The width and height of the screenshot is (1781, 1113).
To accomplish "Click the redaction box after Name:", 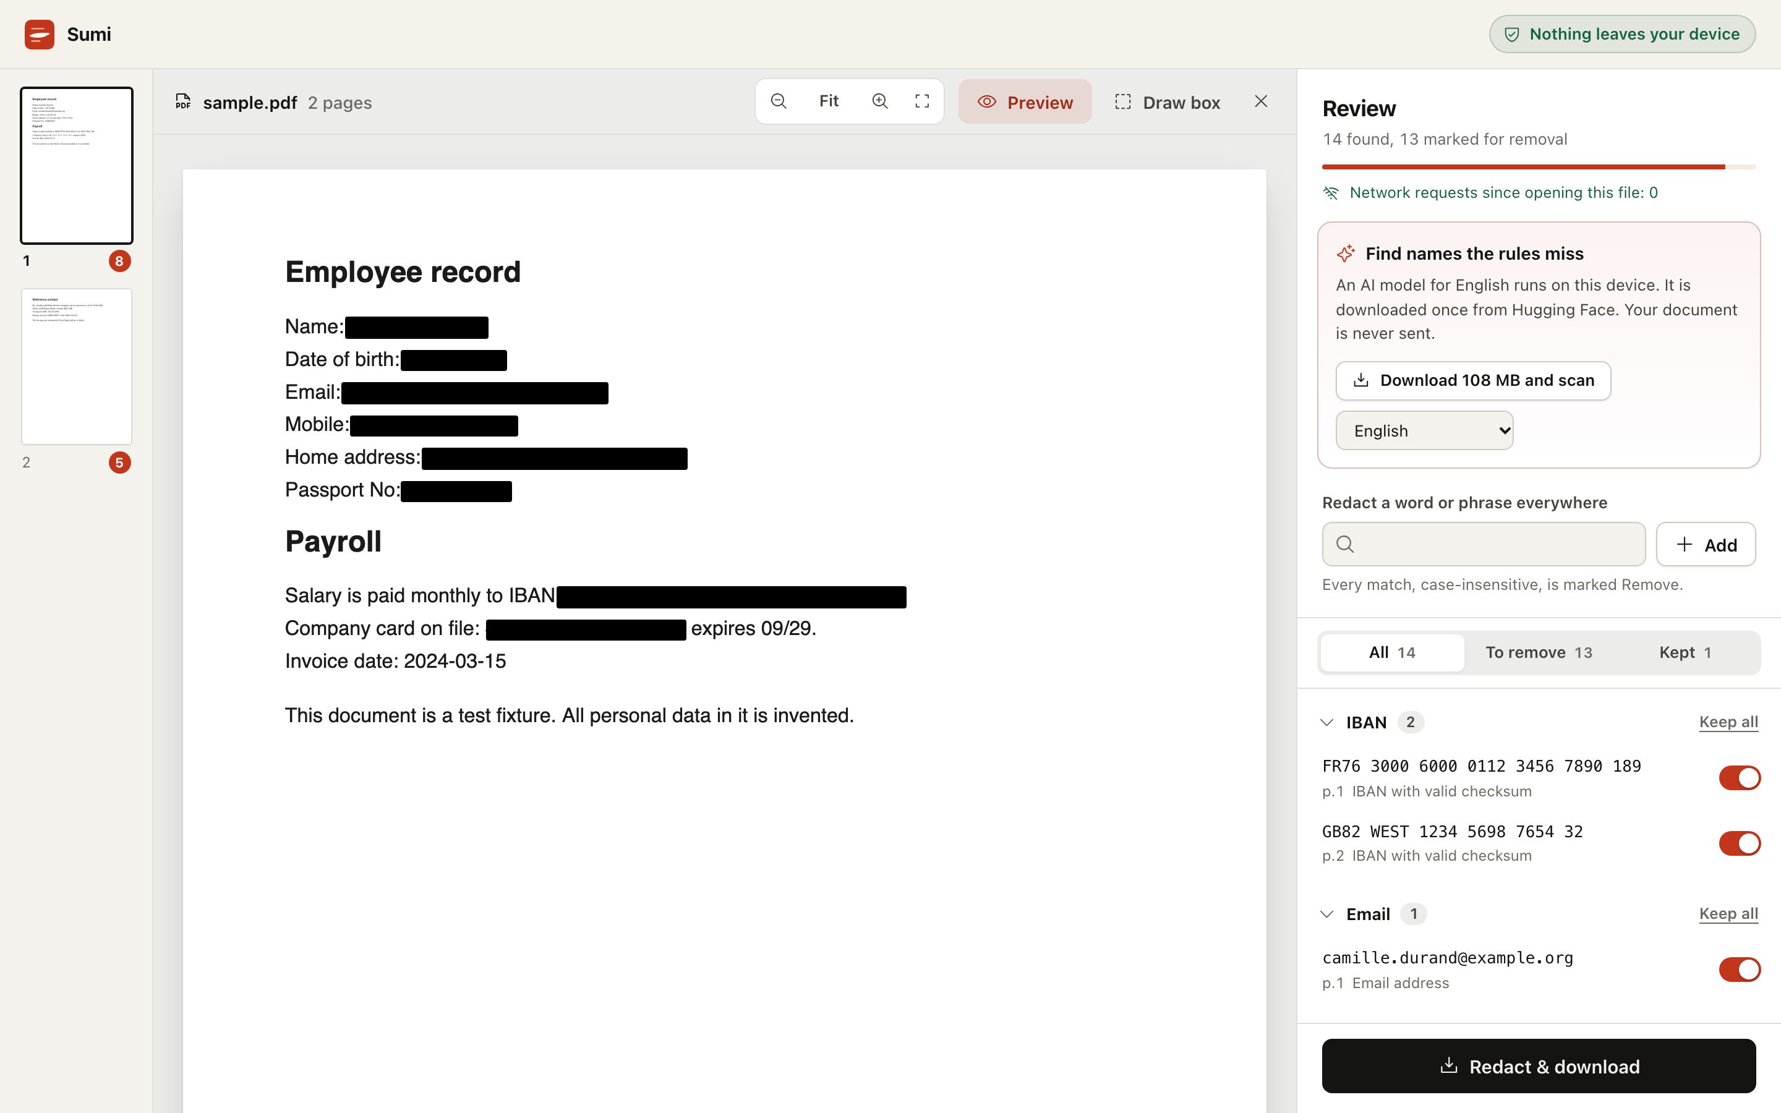I will (x=417, y=328).
